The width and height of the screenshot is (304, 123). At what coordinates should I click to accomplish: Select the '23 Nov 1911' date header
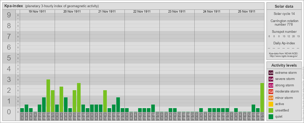pos(177,12)
